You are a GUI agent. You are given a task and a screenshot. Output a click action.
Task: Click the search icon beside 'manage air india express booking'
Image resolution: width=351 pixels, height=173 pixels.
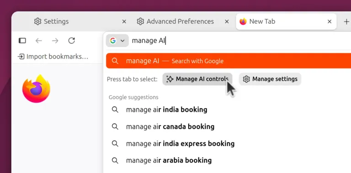(115, 143)
